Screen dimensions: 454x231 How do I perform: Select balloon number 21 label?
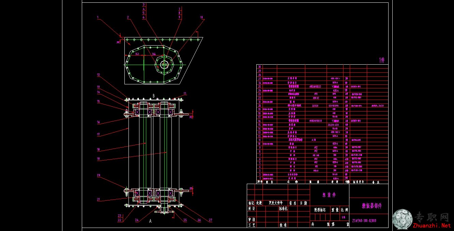tap(98, 199)
